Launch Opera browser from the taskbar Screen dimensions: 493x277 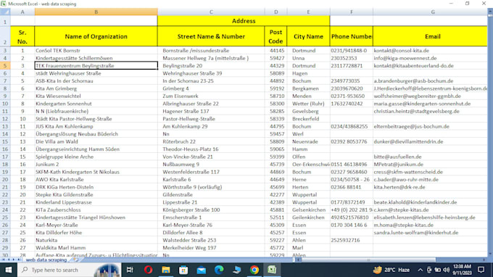[x=148, y=270]
